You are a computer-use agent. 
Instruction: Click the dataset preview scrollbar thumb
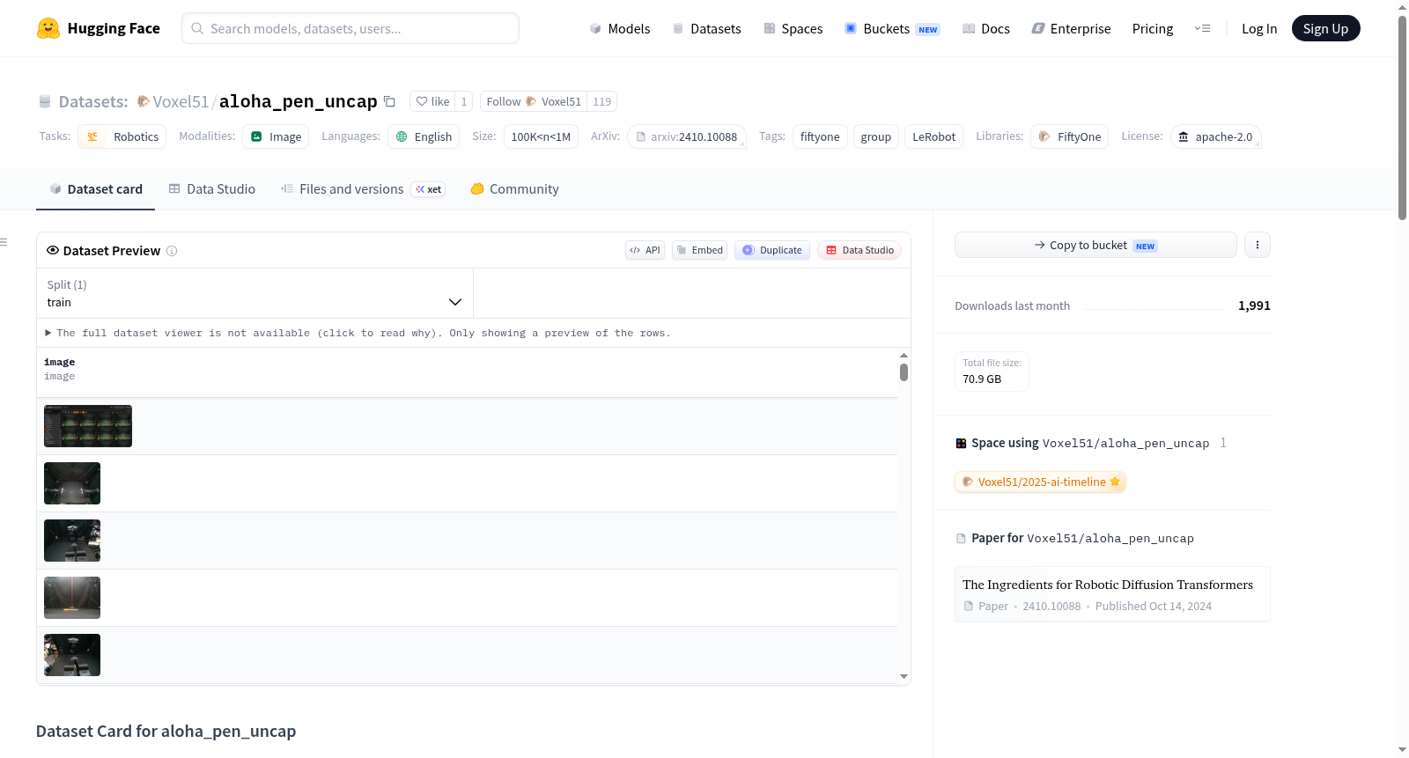click(904, 372)
